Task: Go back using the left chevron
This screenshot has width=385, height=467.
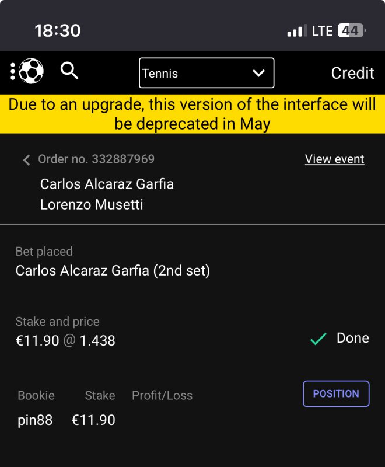Action: point(26,160)
